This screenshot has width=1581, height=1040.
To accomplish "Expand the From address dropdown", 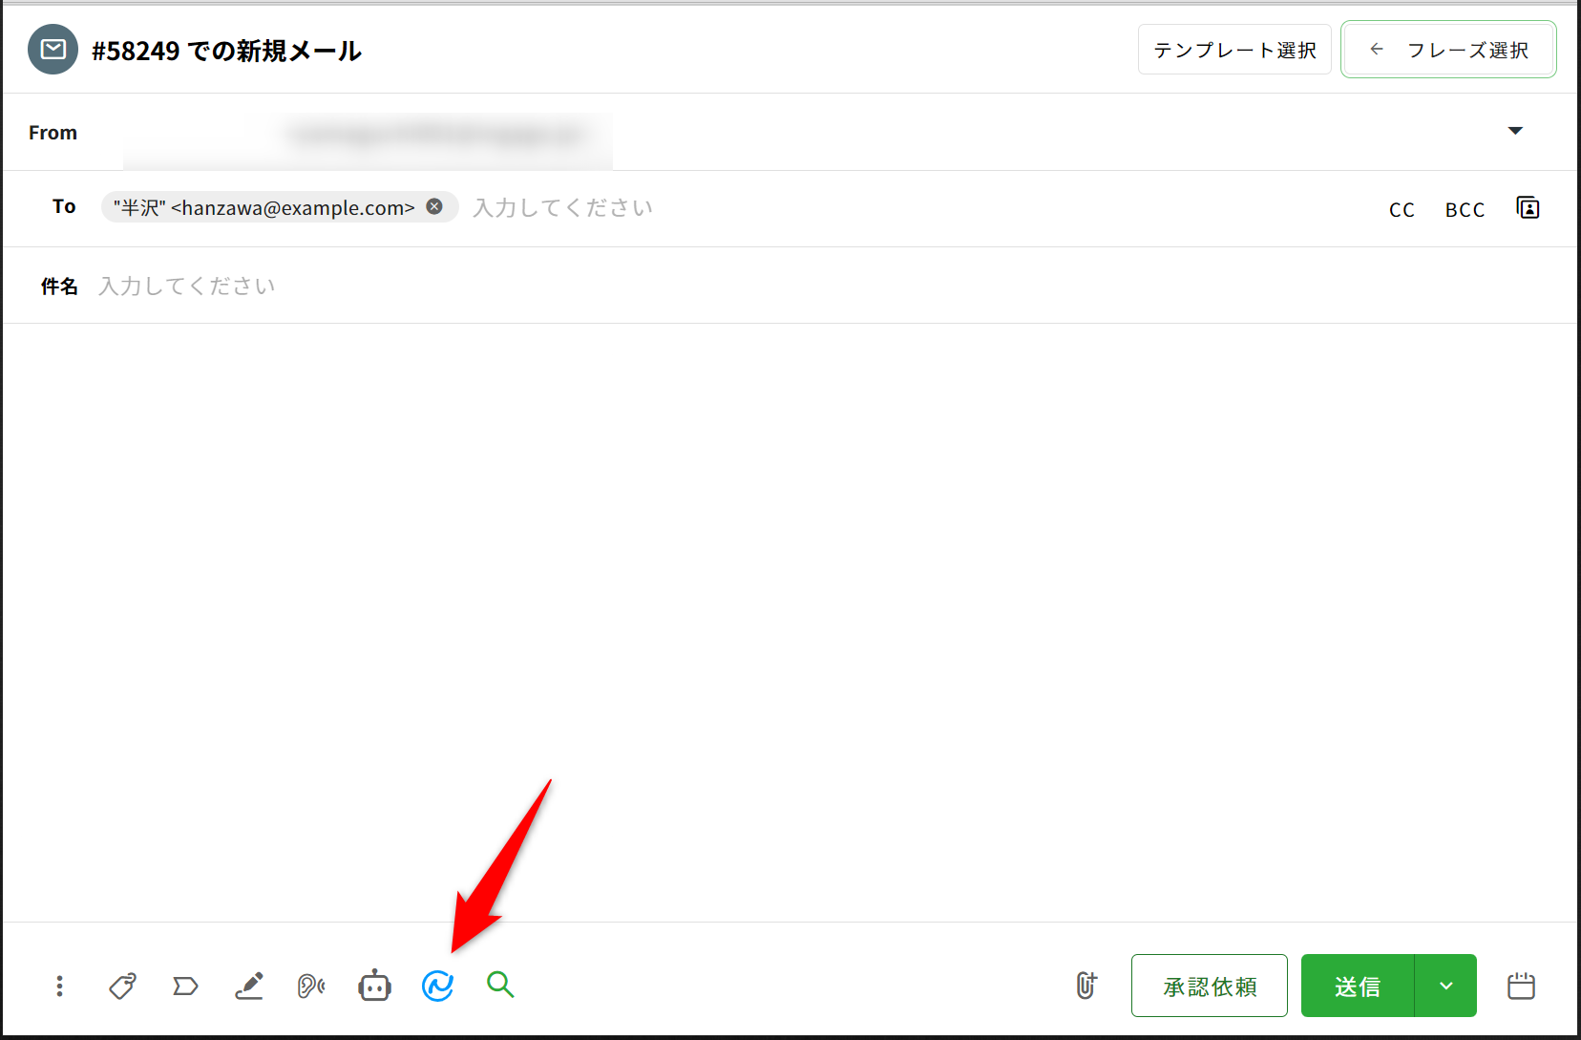I will click(x=1515, y=131).
